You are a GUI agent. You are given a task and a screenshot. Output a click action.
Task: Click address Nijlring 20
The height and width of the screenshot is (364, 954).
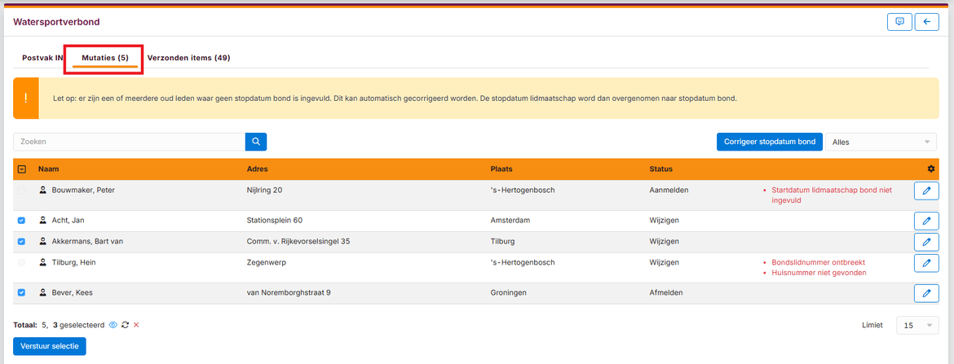pyautogui.click(x=264, y=191)
